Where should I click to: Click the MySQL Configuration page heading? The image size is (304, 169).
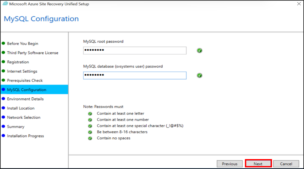(x=41, y=19)
